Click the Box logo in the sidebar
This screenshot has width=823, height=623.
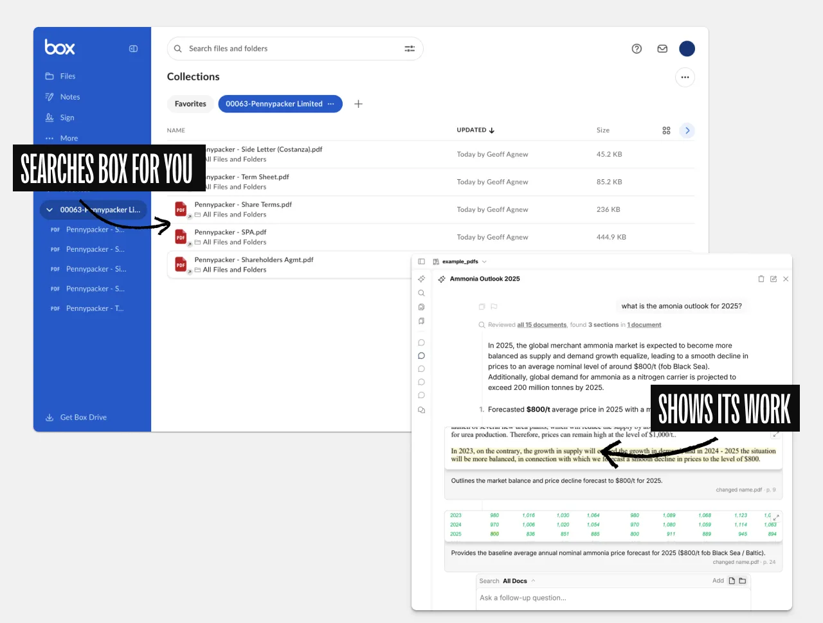tap(60, 48)
